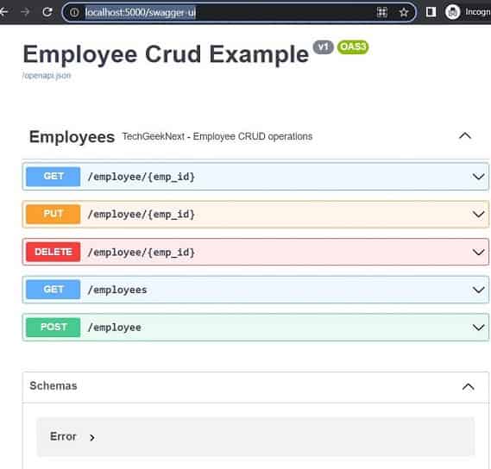Viewport: 491px width, 469px height.
Task: Open site information icon in address bar
Action: pos(74,13)
